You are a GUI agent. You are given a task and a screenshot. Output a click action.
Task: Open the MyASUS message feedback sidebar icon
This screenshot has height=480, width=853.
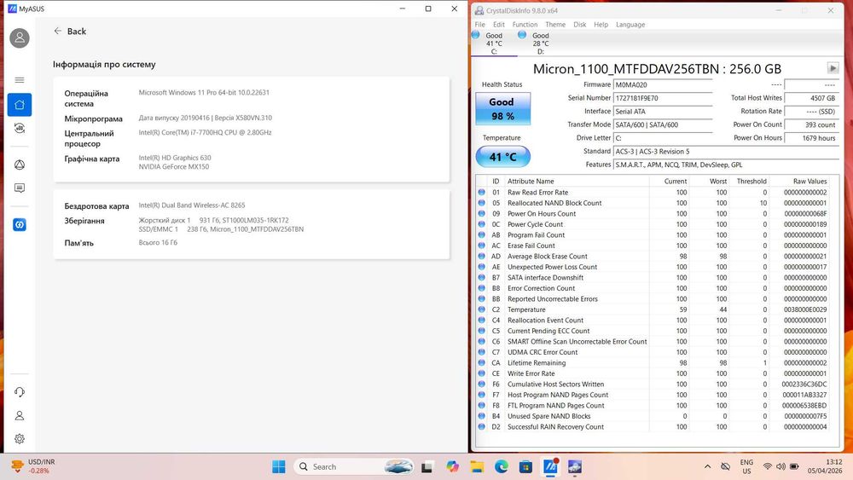20,188
